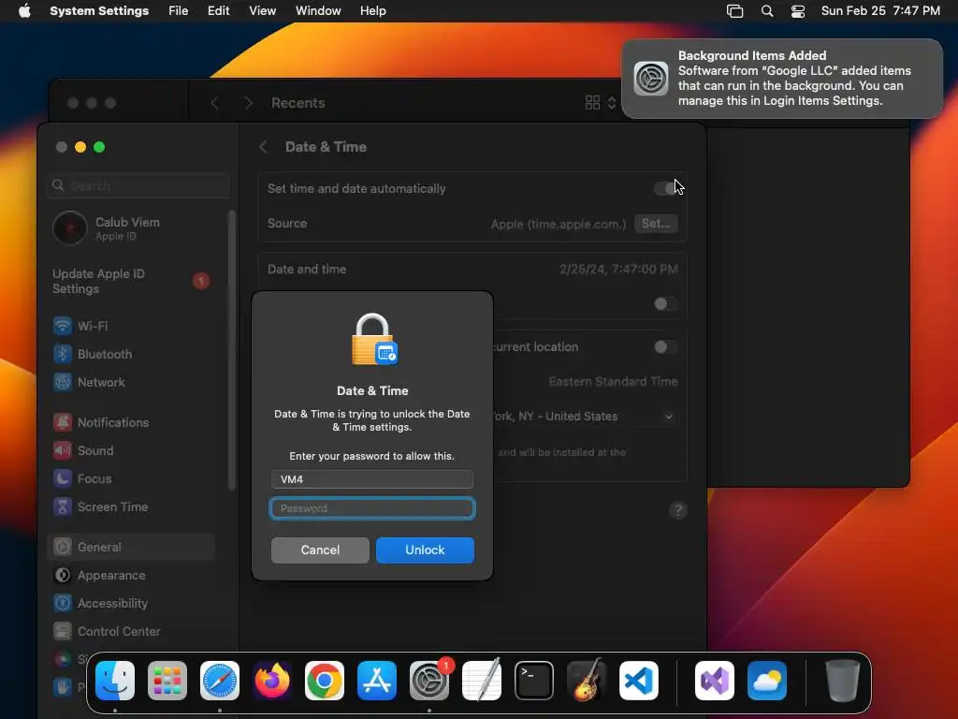This screenshot has height=719, width=958.
Task: Click the settings Search field
Action: [x=138, y=185]
